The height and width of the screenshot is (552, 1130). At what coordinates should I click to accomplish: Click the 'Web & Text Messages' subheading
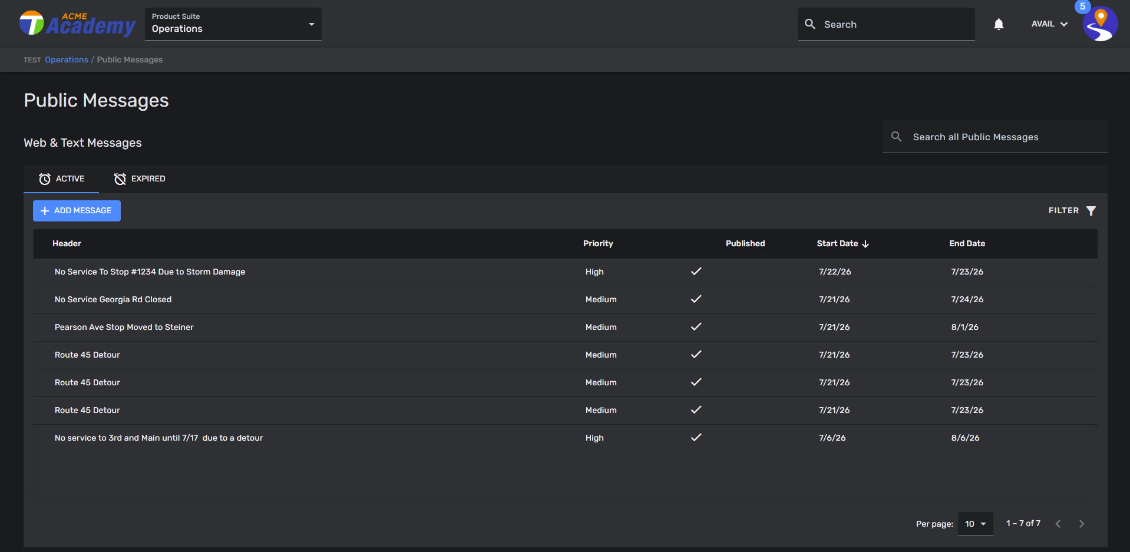click(82, 143)
